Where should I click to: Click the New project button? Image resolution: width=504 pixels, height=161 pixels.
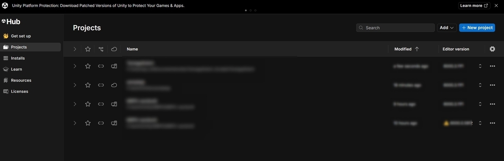[477, 28]
